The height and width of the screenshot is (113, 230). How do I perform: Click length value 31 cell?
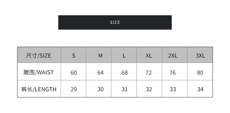(x=124, y=89)
